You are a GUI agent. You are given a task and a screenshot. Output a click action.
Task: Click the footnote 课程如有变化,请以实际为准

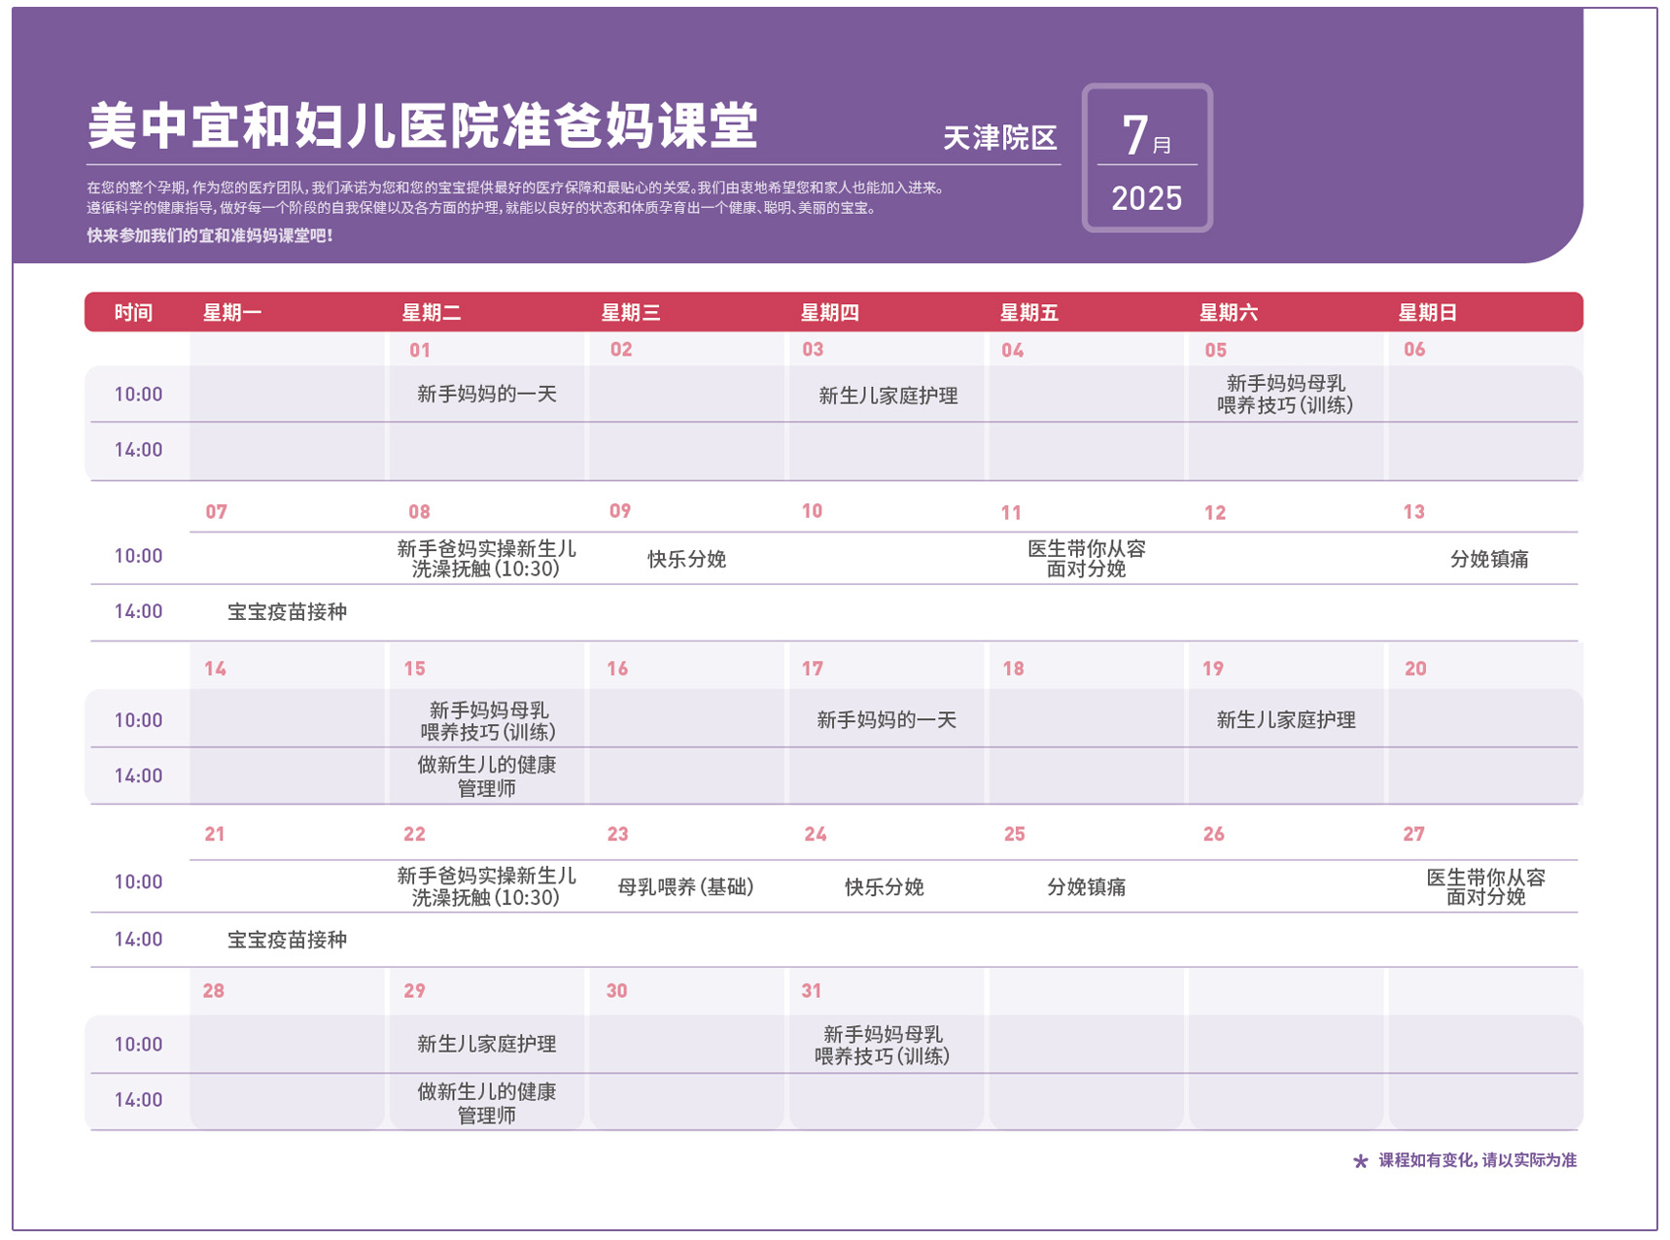(1478, 1160)
